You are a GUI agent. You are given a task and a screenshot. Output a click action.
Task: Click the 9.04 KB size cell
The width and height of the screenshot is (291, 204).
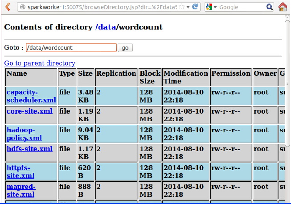(86, 134)
